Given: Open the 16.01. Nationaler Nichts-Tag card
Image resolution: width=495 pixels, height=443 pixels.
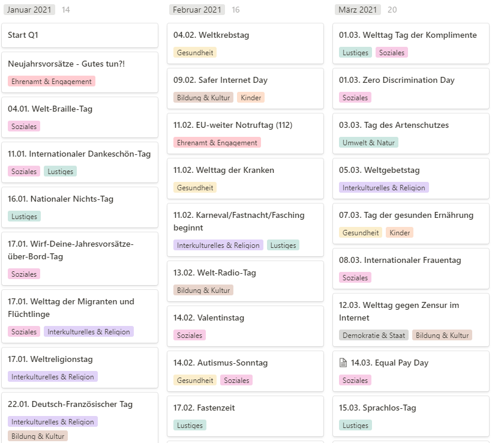Looking at the screenshot, I should pyautogui.click(x=80, y=208).
